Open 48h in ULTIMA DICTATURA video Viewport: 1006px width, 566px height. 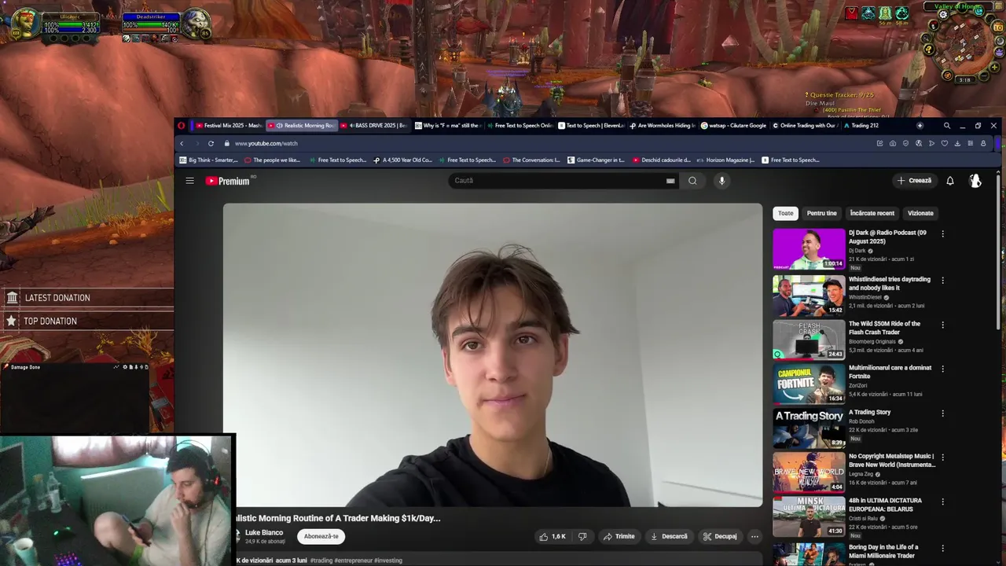click(809, 516)
